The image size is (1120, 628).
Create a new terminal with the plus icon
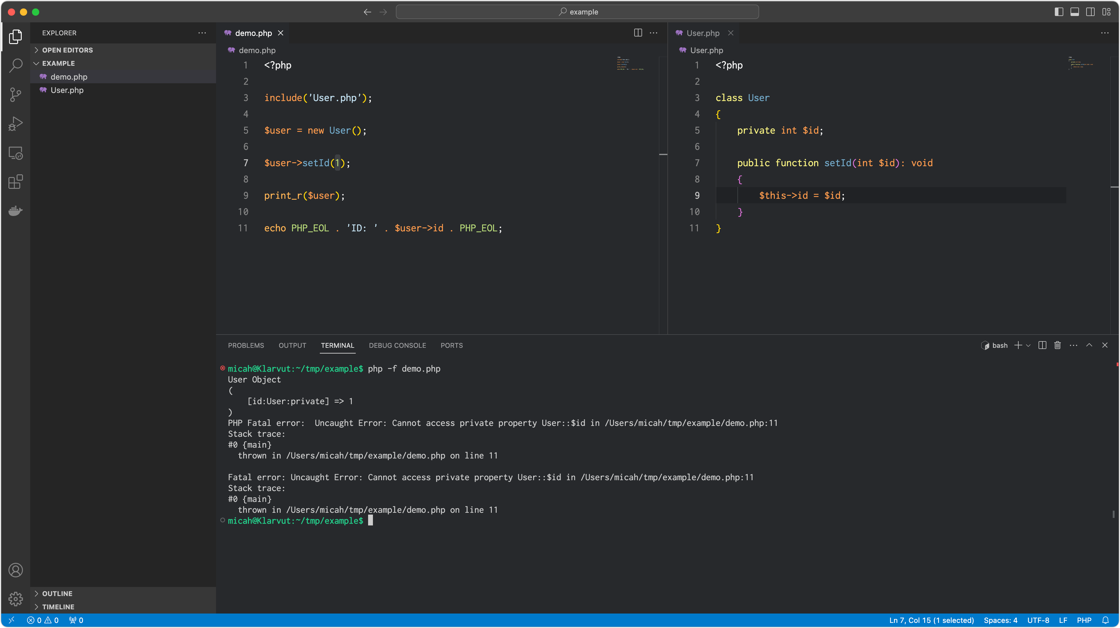click(1017, 345)
